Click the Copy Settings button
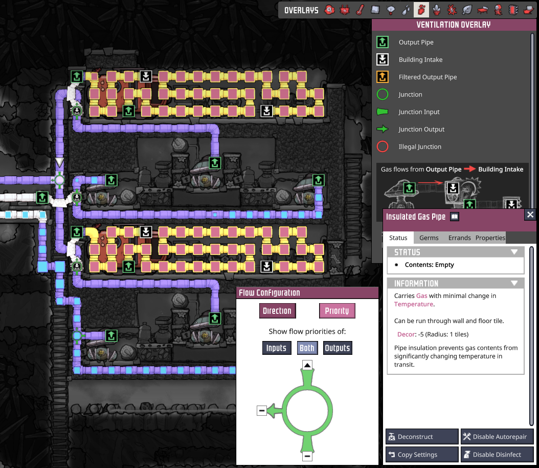This screenshot has width=539, height=468. [422, 454]
